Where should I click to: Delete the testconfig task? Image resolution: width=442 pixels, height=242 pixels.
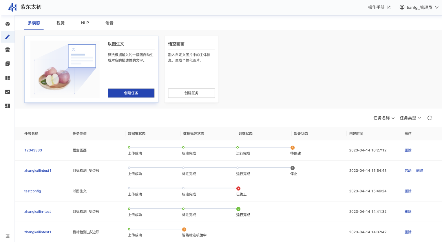pyautogui.click(x=408, y=191)
